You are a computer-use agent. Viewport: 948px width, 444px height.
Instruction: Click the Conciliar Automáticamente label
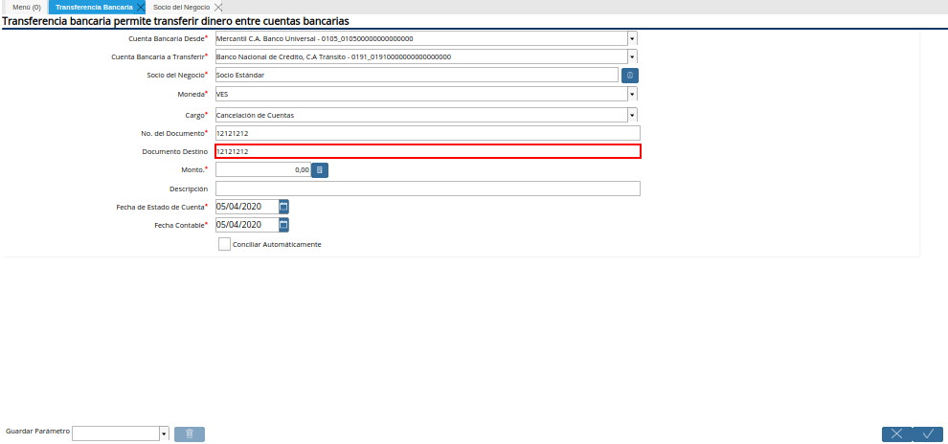[277, 245]
